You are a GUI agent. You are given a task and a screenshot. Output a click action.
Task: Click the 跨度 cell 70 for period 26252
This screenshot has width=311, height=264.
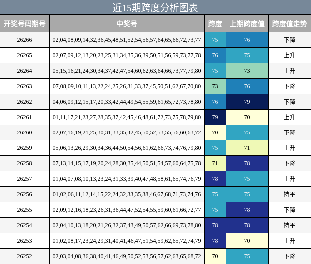tap(215, 256)
